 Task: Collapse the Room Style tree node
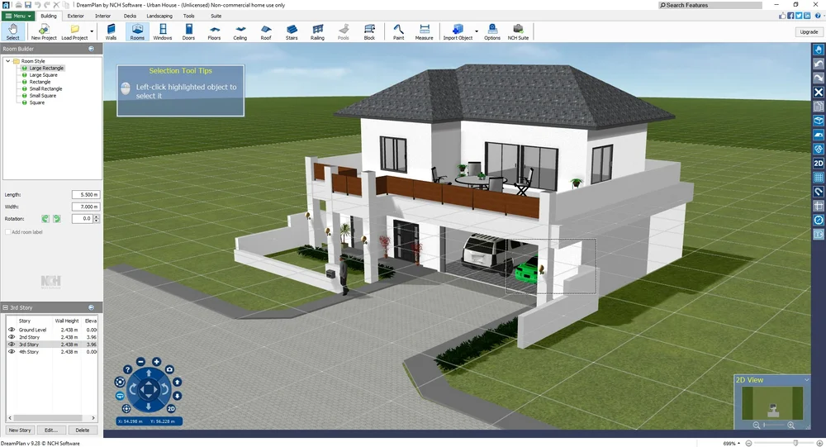pyautogui.click(x=7, y=61)
